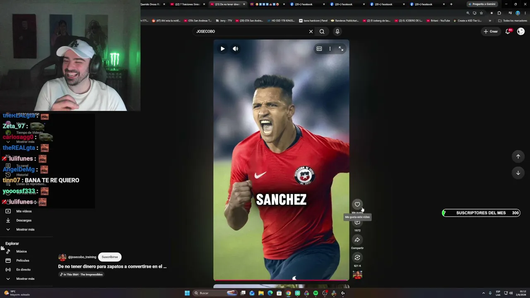
Task: Expand Mostrar más under En directo
Action: coord(25,279)
